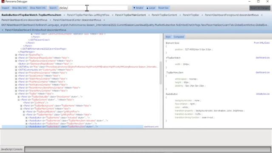The width and height of the screenshot is (272, 153).
Task: Select Panel#TopBarContent breadcrumb
Action: tap(164, 15)
